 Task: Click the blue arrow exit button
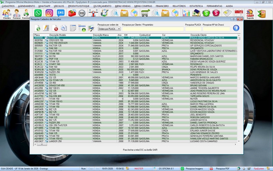coord(236,28)
